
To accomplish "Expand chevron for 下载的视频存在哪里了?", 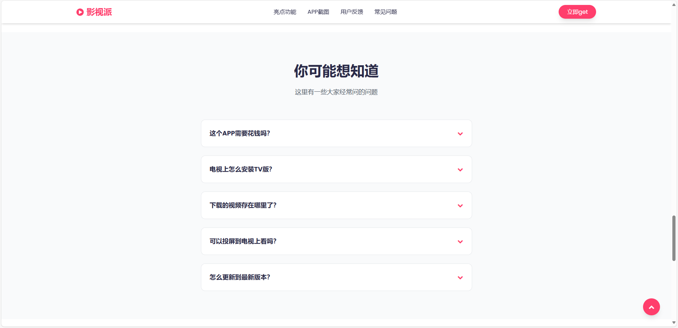I will coord(460,206).
